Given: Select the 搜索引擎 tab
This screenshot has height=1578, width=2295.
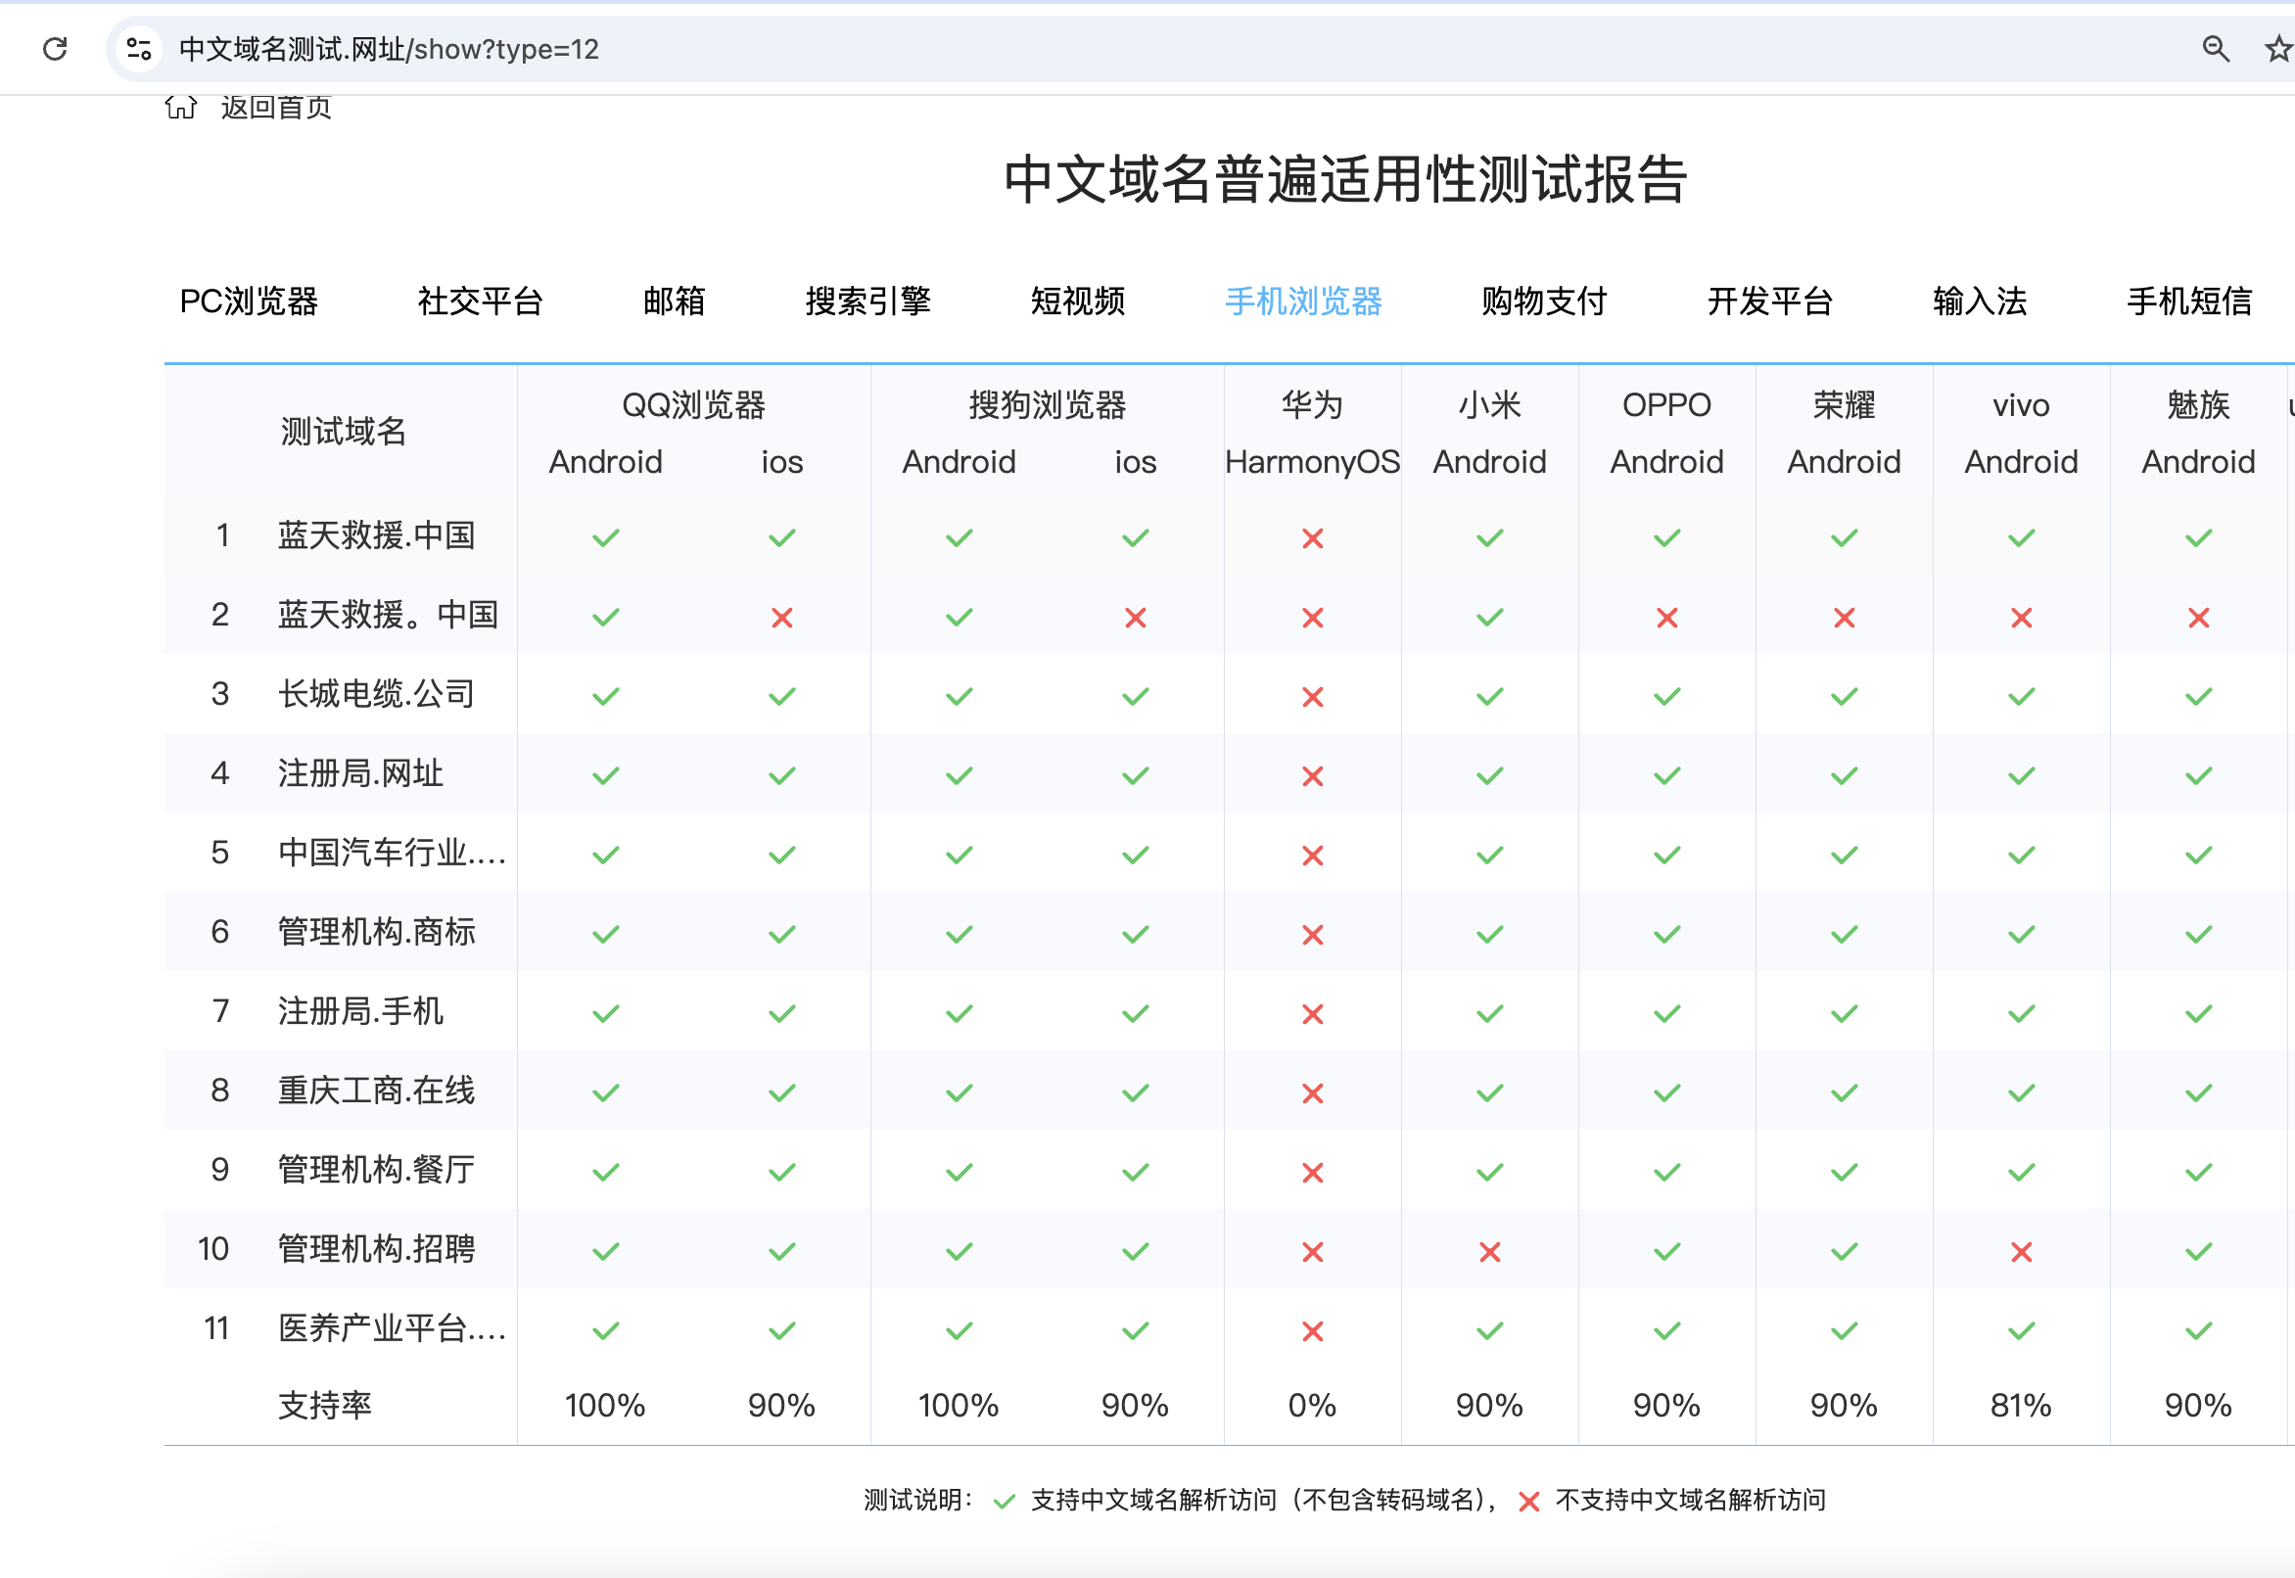Looking at the screenshot, I should (x=867, y=301).
